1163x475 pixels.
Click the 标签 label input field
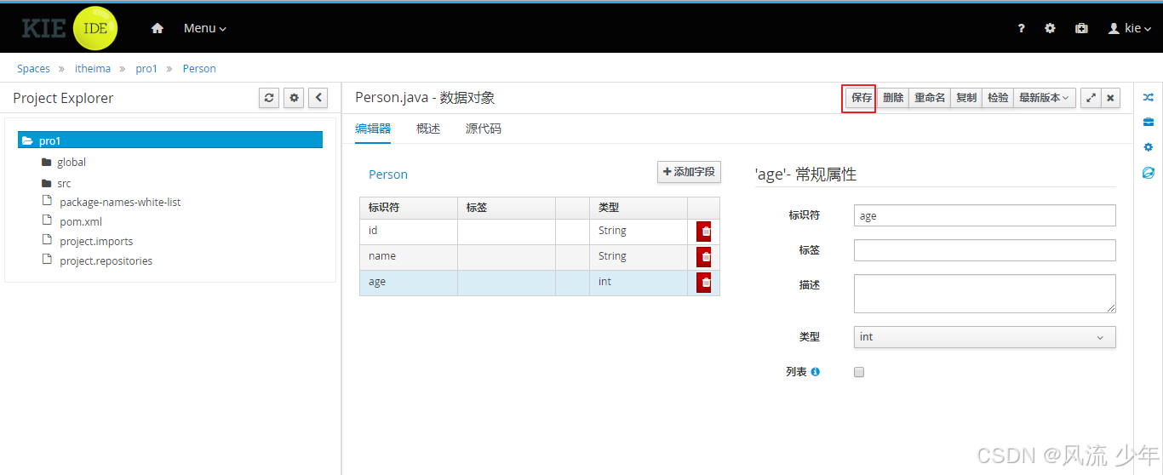(x=984, y=250)
